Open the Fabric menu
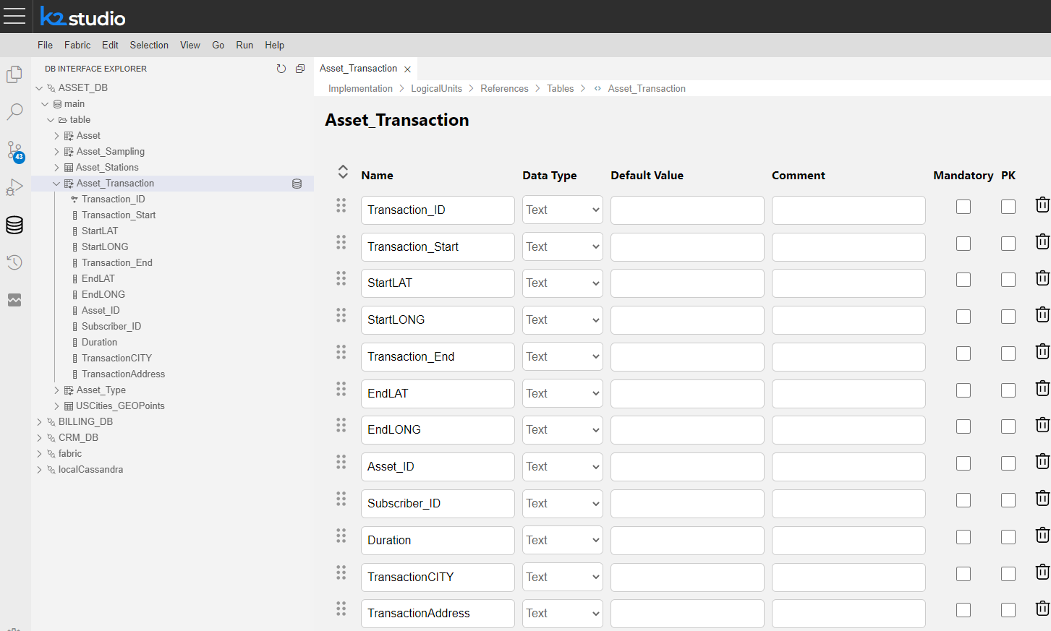 coord(77,45)
